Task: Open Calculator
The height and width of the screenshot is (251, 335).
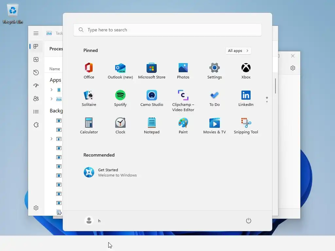Action: click(89, 126)
